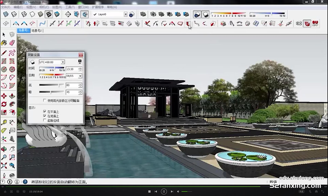
Task: Open the 08/05 date dropdown
Action: click(80, 76)
